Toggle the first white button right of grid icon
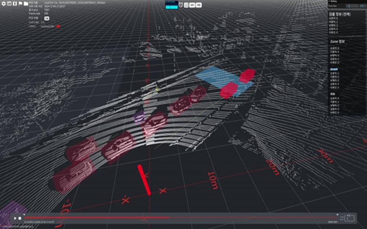 pos(192,5)
